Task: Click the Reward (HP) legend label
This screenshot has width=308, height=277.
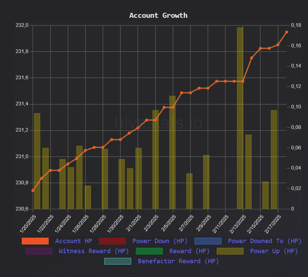Action: [x=189, y=251]
